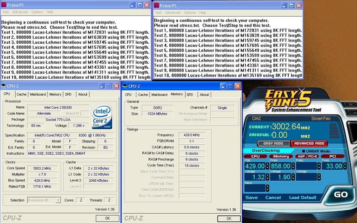Click Cancel in EasyTune5
357x223 pixels.
point(273,198)
